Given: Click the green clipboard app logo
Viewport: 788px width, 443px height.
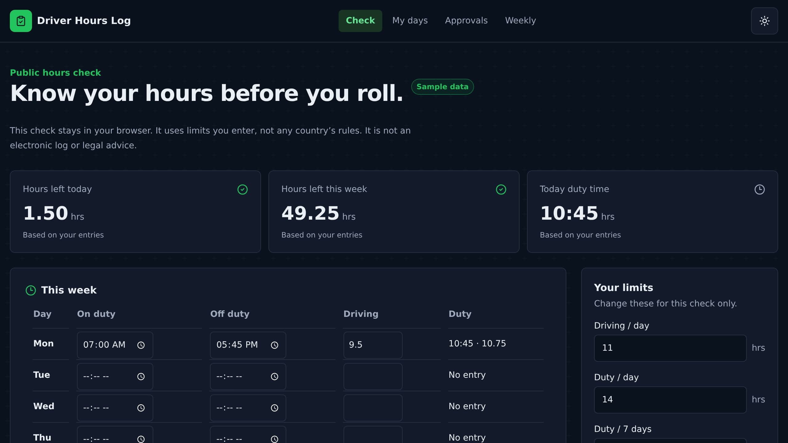Looking at the screenshot, I should (21, 21).
